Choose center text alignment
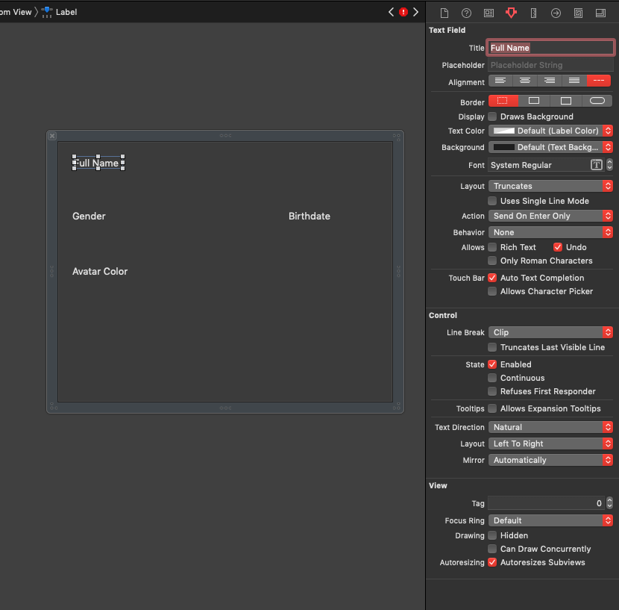Image resolution: width=619 pixels, height=610 pixels. pos(525,81)
